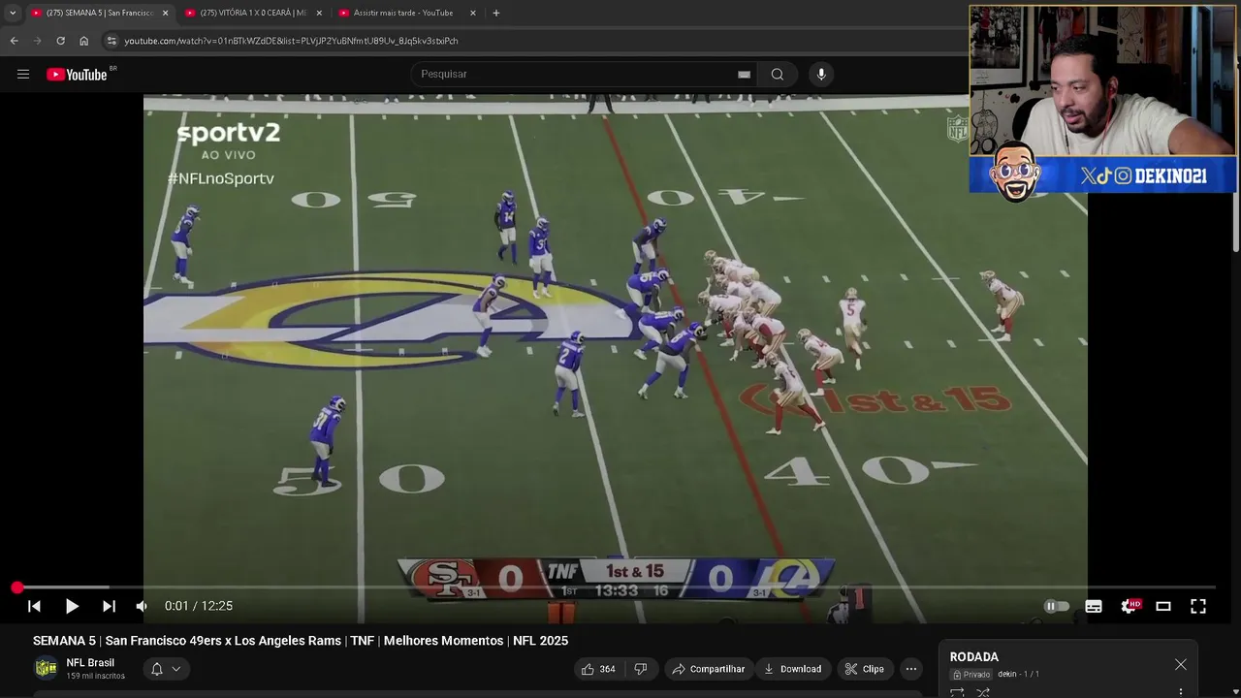
Task: Enter full screen mode
Action: (1198, 606)
